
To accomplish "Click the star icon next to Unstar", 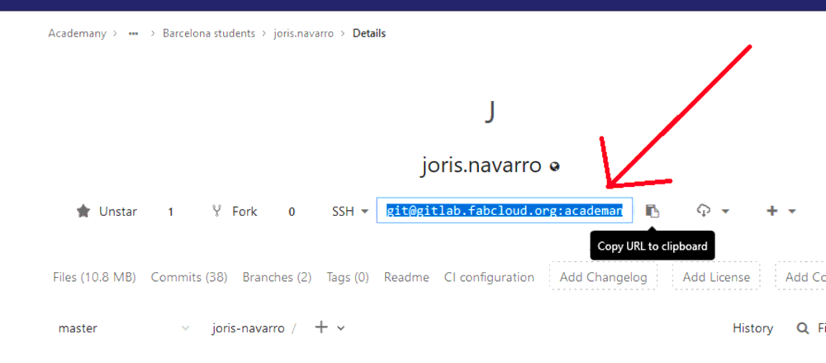I will point(83,212).
